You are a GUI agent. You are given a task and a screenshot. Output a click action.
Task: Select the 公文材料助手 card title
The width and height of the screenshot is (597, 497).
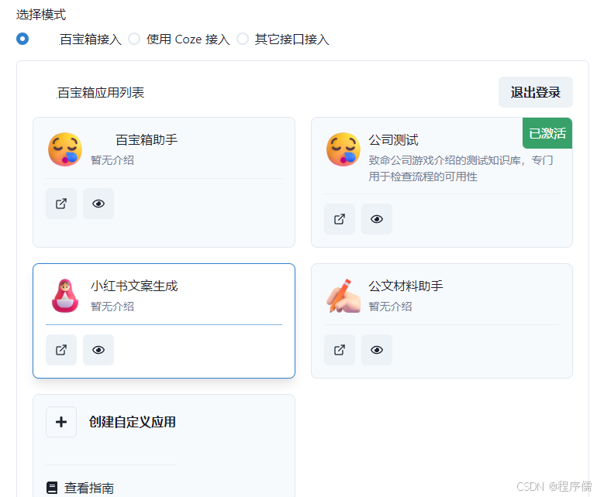click(x=405, y=286)
